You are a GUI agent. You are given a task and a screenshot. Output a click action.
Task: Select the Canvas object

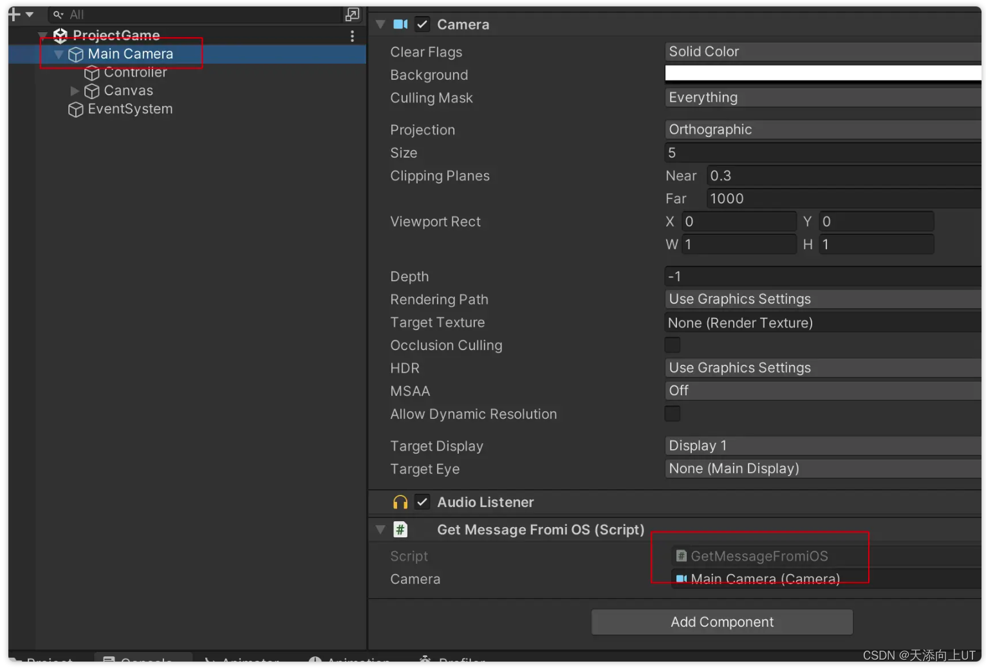(129, 91)
